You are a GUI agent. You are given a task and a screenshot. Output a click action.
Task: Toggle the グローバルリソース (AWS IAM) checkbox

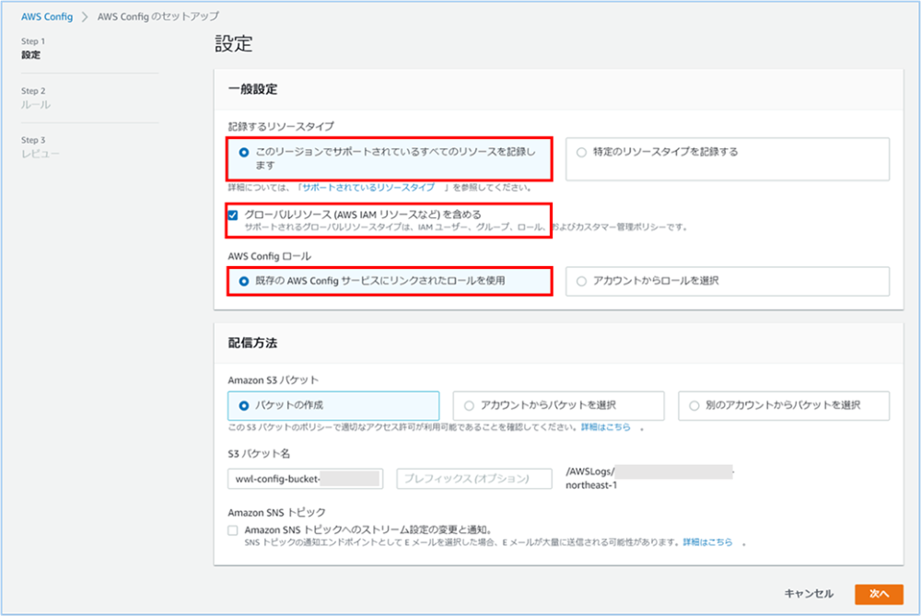[x=233, y=215]
